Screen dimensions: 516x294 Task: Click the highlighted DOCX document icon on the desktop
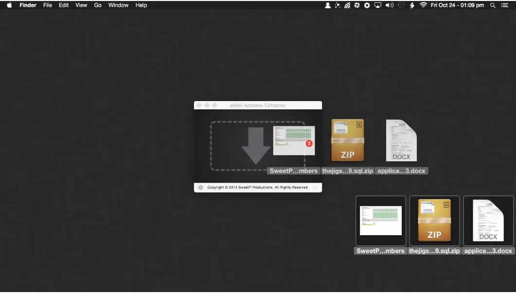(x=488, y=221)
